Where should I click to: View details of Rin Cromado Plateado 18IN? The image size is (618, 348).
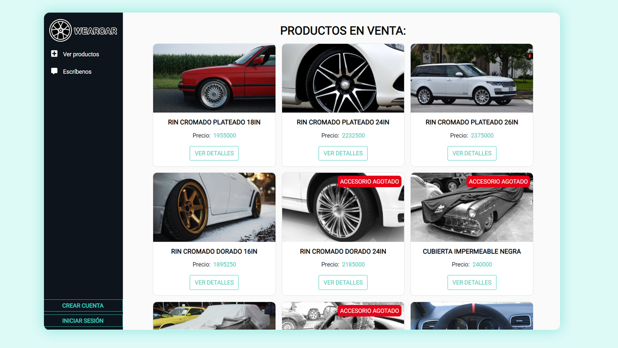click(x=214, y=153)
